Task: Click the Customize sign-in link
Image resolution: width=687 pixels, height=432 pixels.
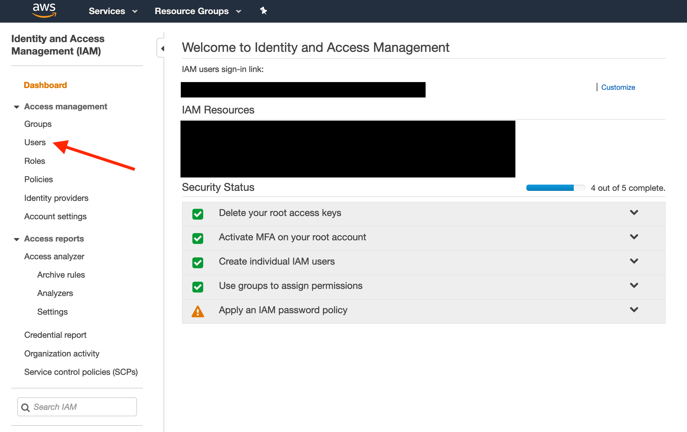Action: [618, 87]
